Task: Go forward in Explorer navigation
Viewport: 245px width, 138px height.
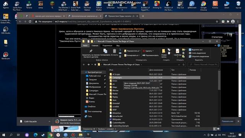Action: 88,64
